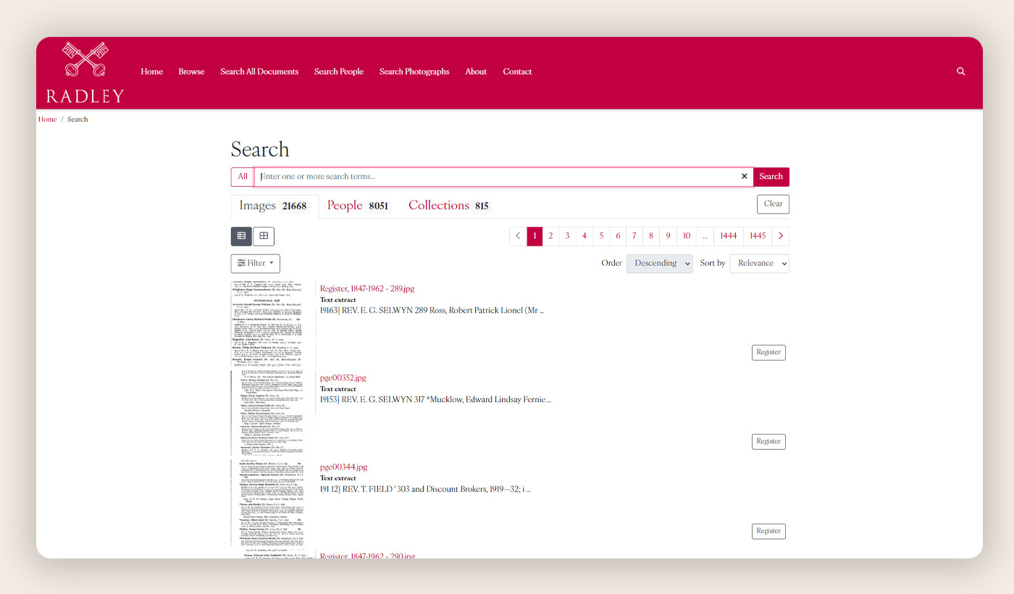The height and width of the screenshot is (594, 1014).
Task: Open search via the magnifier icon in header
Action: [960, 72]
